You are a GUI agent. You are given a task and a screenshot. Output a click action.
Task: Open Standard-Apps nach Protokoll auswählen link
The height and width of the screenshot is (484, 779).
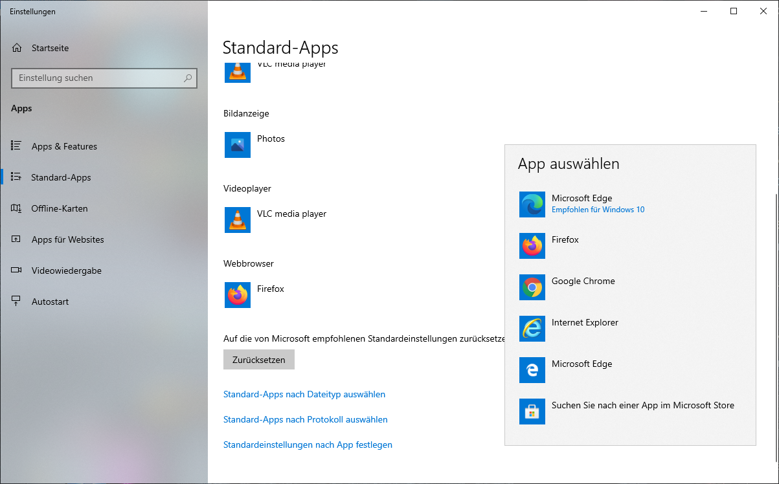coord(306,419)
